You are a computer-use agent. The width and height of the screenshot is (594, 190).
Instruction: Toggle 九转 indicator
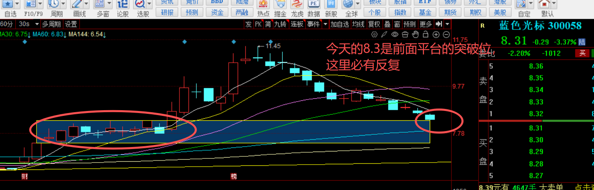[x=281, y=24]
